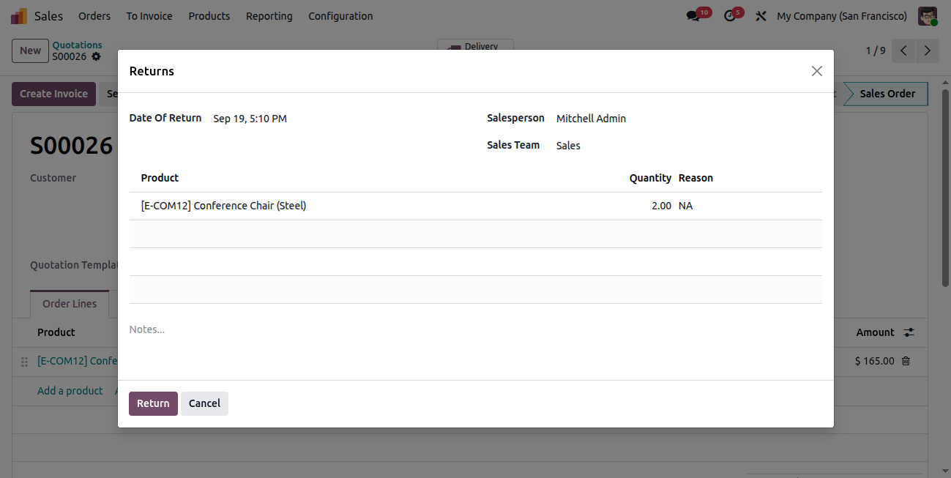Click the Mitchell Admin user avatar
This screenshot has height=478, width=951.
[x=928, y=16]
